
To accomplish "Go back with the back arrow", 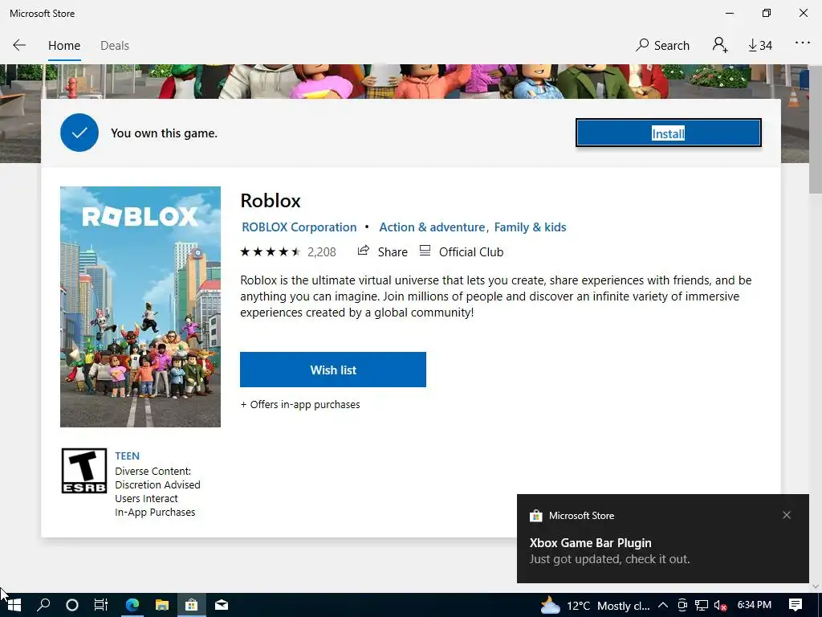I will tap(19, 46).
